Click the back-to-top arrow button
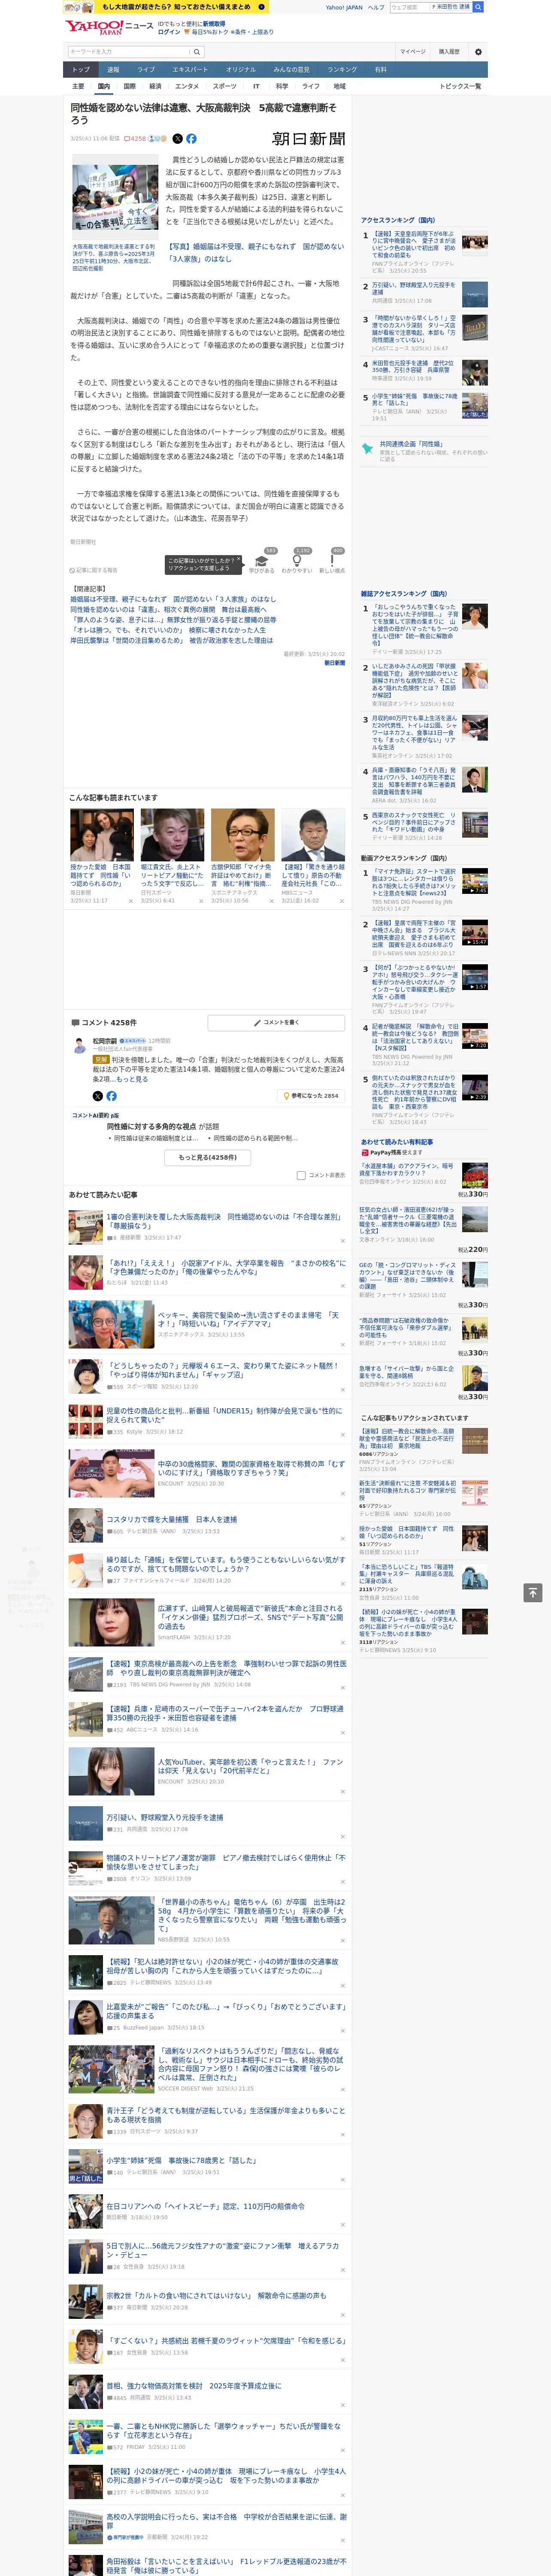 pos(533,1593)
